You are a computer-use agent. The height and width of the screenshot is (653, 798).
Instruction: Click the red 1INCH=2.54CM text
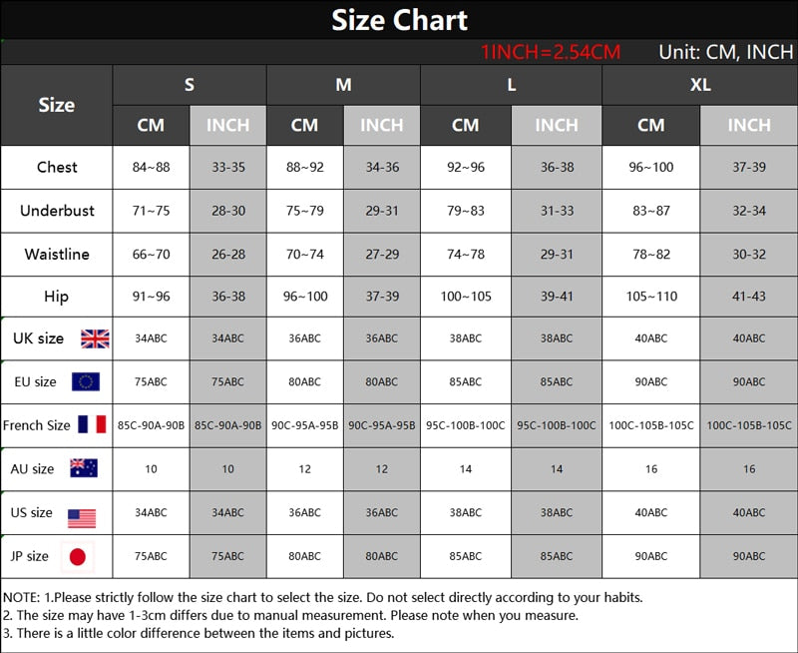(550, 52)
